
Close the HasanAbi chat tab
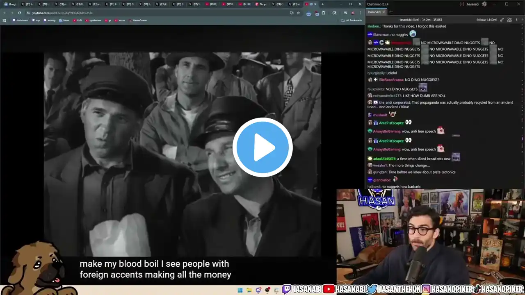(383, 12)
